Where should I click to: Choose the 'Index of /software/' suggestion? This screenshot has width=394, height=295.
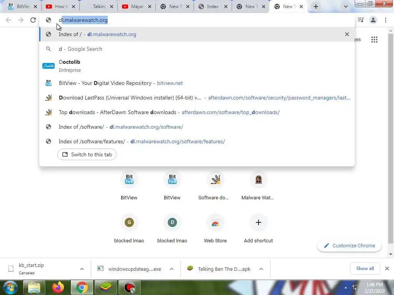197,127
